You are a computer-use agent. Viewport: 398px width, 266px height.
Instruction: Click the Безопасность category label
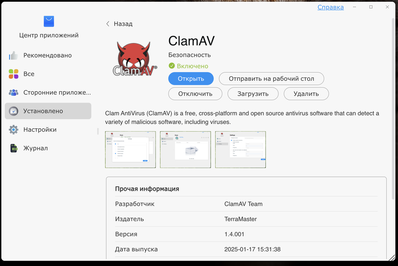[190, 55]
